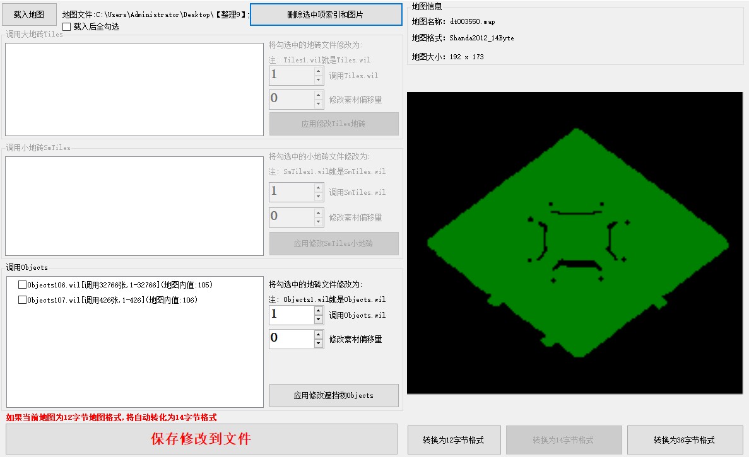Enable the 载入后全勾选 checkbox
749x457 pixels.
click(x=67, y=27)
